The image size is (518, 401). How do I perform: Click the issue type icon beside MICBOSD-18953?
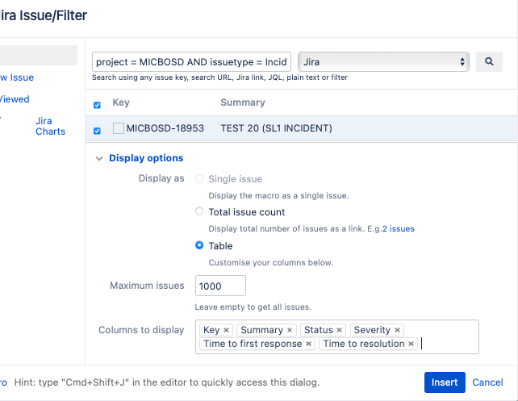(119, 128)
